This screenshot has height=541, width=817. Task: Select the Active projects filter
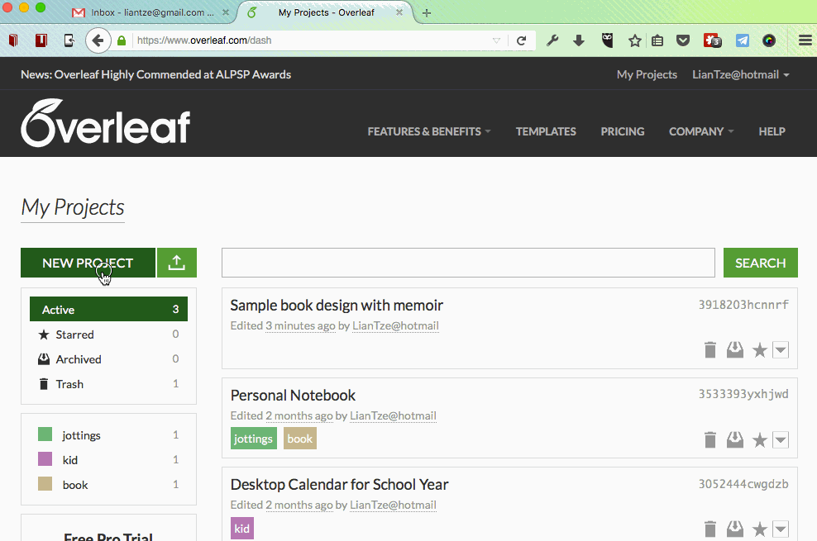pos(108,309)
